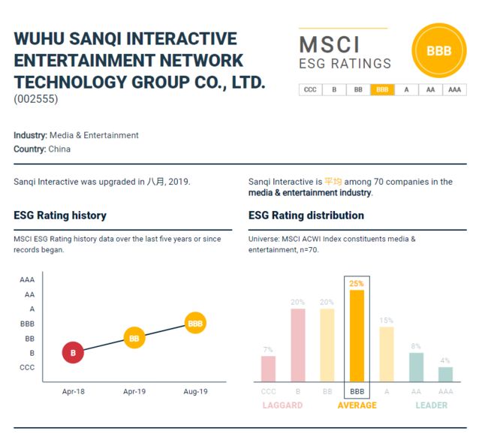Click the ESG RATINGS logo subtitle
The width and height of the screenshot is (488, 437).
pos(345,64)
